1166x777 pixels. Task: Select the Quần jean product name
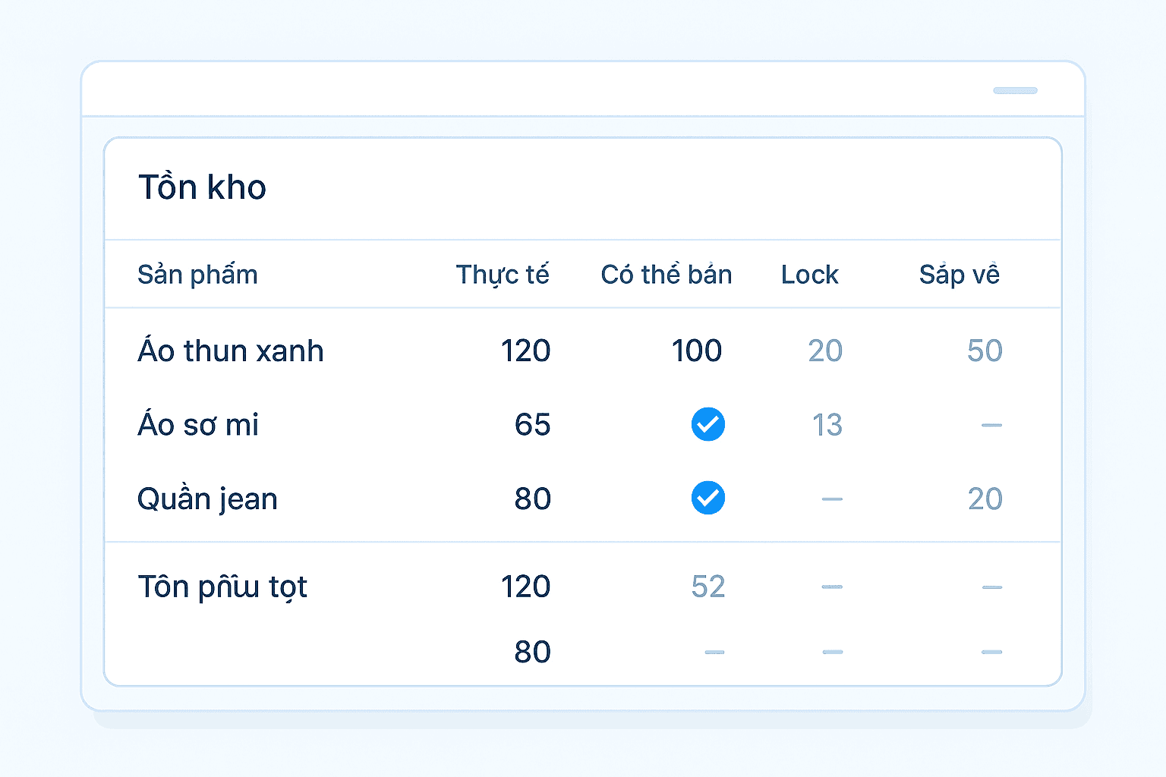click(x=207, y=499)
